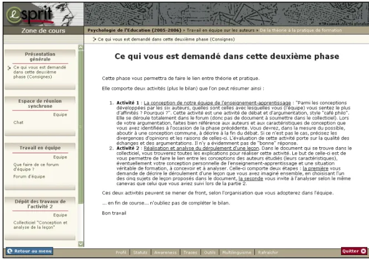Click breadcrumb De la théorie à la pratique
The width and height of the screenshot is (369, 260).
301,31
